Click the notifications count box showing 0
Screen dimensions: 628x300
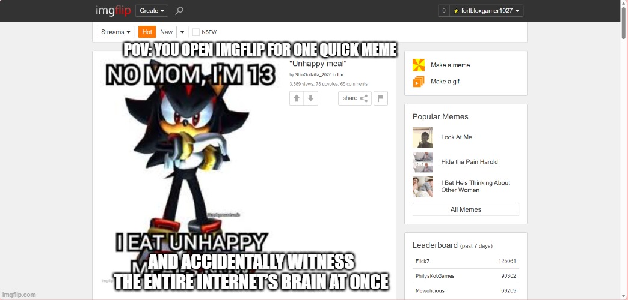(x=444, y=11)
